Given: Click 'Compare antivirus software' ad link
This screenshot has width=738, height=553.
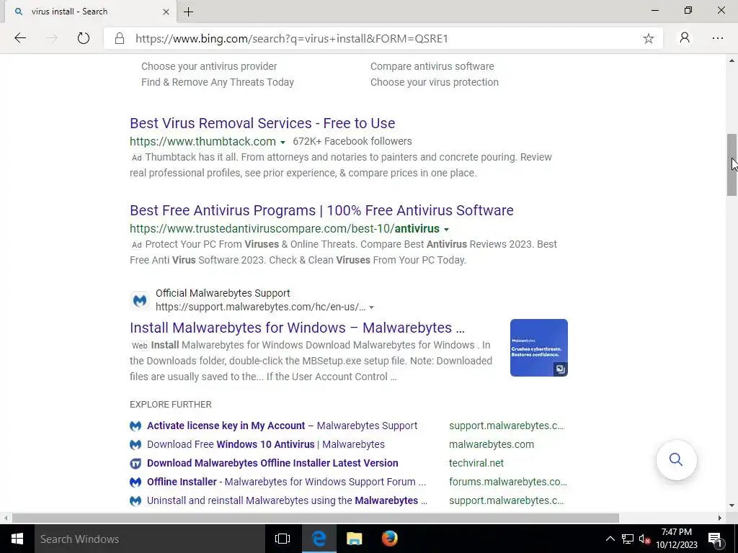Looking at the screenshot, I should tap(432, 66).
